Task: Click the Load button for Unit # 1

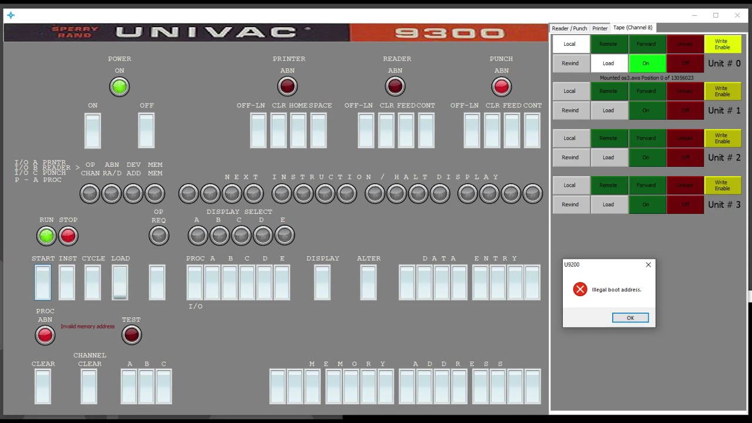Action: pyautogui.click(x=608, y=110)
